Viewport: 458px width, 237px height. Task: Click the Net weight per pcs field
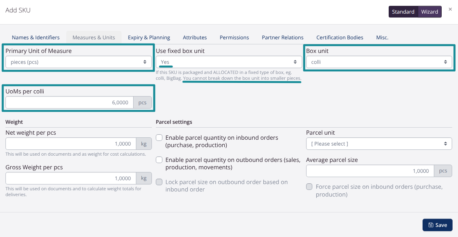pos(70,144)
